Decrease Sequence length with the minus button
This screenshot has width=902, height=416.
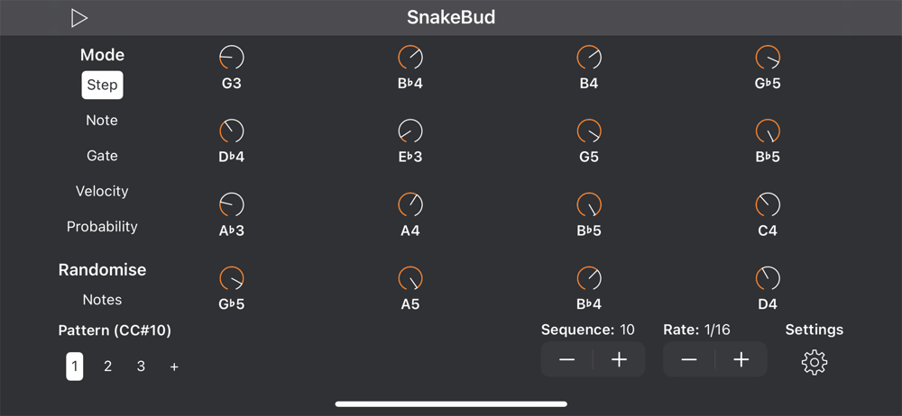(567, 360)
